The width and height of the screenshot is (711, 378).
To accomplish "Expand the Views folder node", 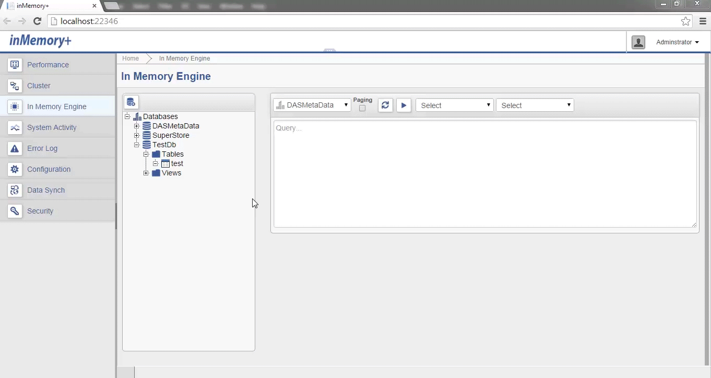I will pos(146,173).
